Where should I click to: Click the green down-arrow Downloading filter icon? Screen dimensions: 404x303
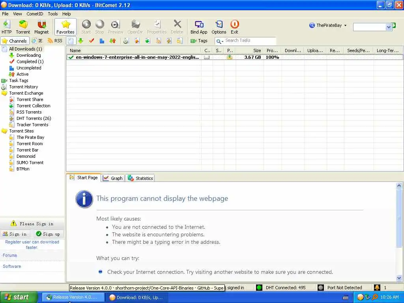pos(81,41)
